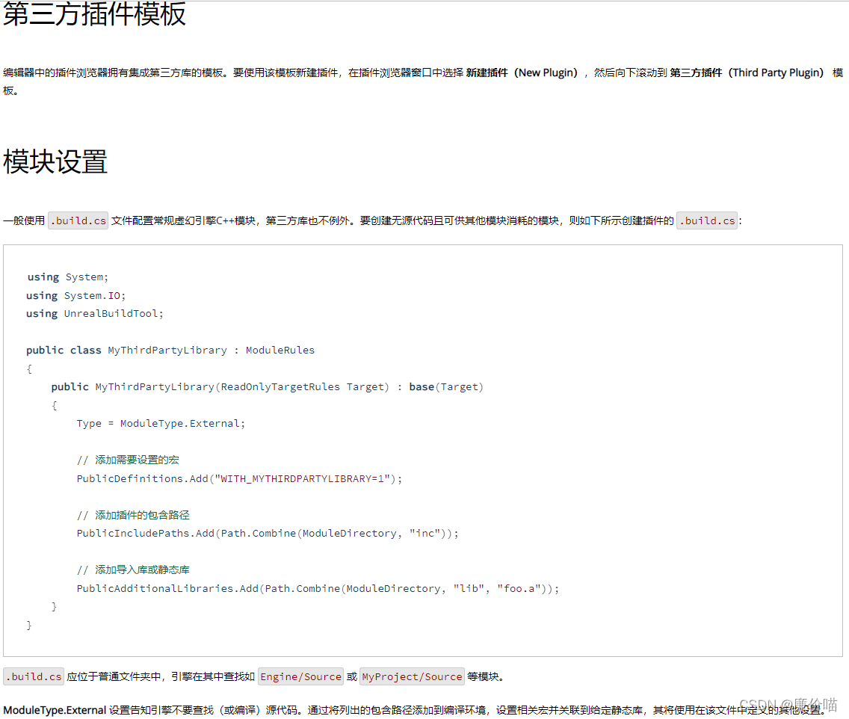This screenshot has width=849, height=719.
Task: Select the bold text 新建插件 (New Plugin)
Action: click(522, 72)
